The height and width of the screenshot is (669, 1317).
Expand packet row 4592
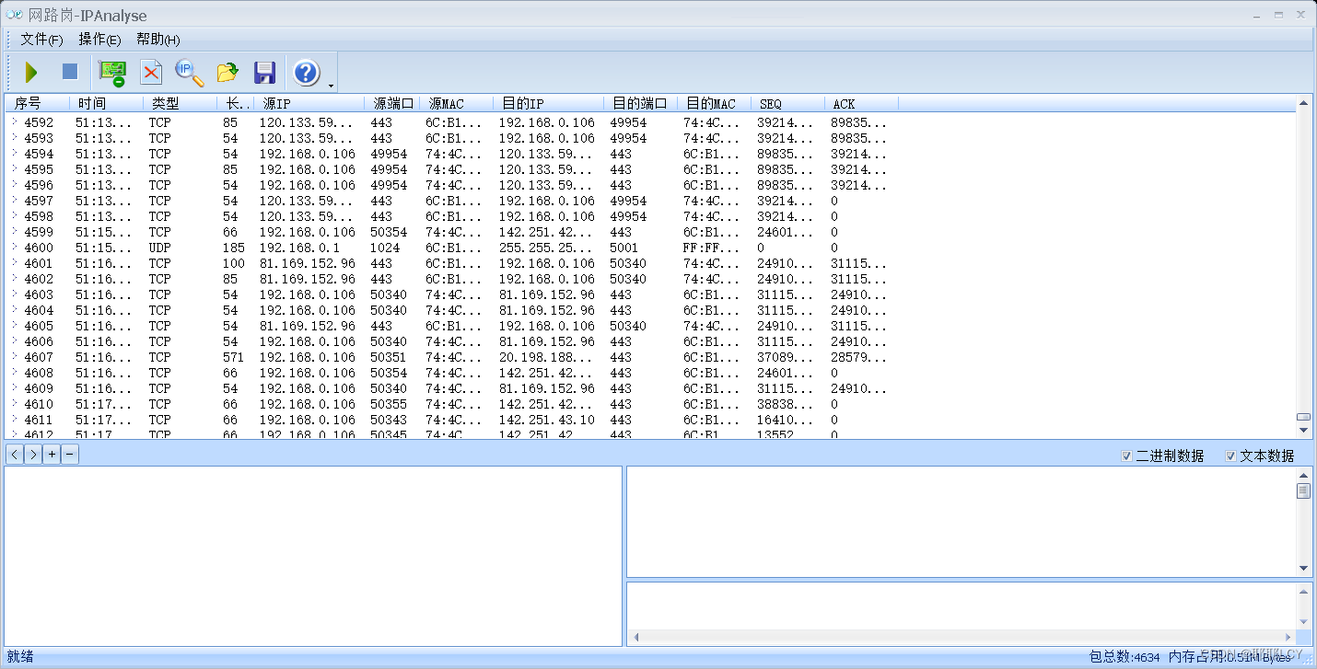point(15,121)
